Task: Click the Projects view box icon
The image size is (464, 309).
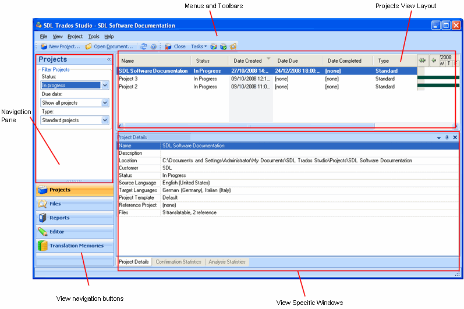Action: (x=42, y=190)
